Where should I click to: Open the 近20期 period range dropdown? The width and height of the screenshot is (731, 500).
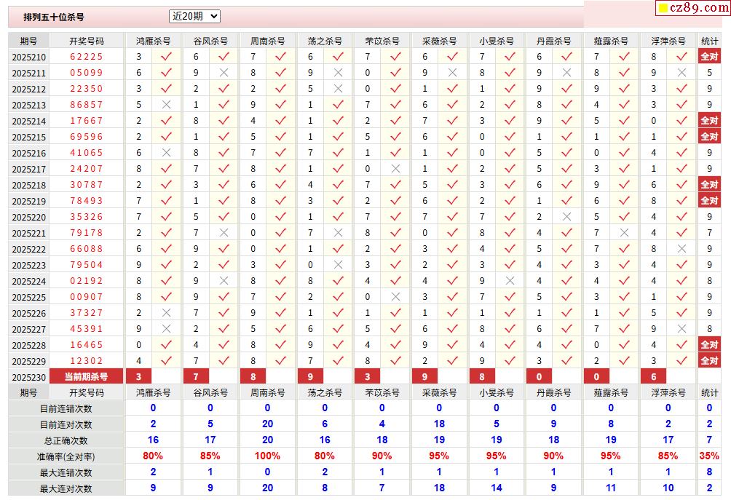[x=194, y=16]
